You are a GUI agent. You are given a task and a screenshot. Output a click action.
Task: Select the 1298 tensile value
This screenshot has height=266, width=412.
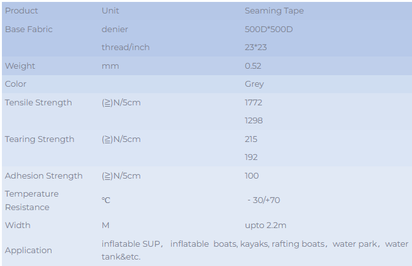[x=254, y=121]
